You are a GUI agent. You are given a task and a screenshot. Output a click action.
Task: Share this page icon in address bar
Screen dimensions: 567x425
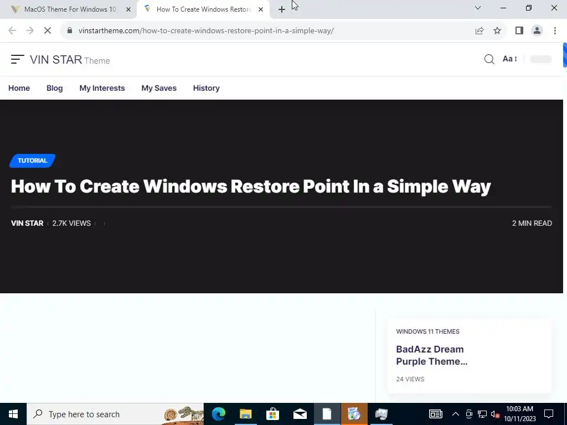pyautogui.click(x=480, y=31)
